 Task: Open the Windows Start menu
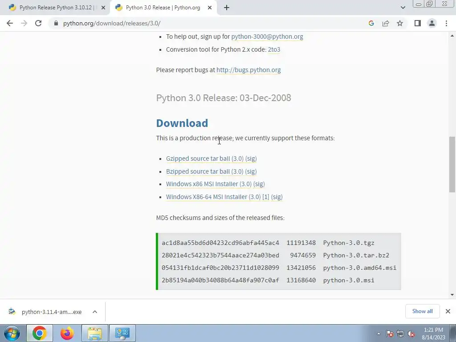12,333
